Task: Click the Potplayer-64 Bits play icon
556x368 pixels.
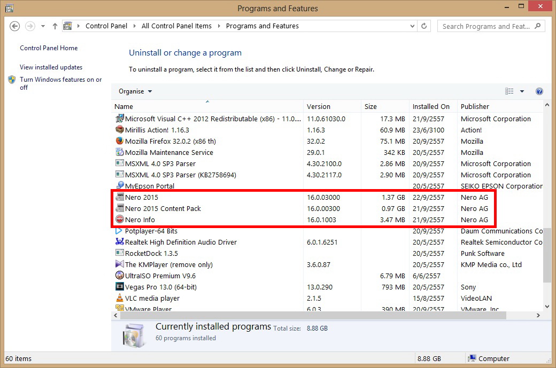Action: tap(119, 231)
